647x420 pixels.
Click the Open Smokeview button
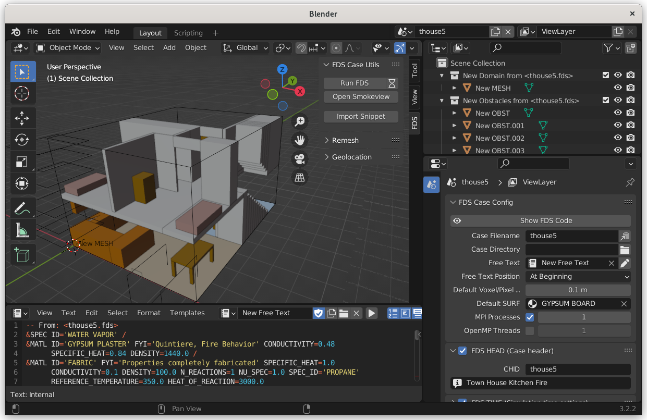[361, 96]
